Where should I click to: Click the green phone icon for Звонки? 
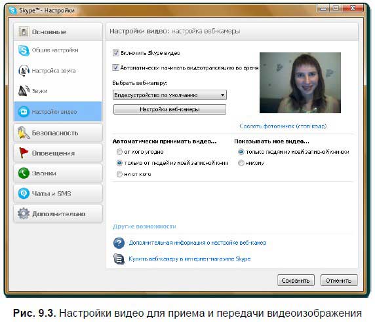pyautogui.click(x=24, y=173)
